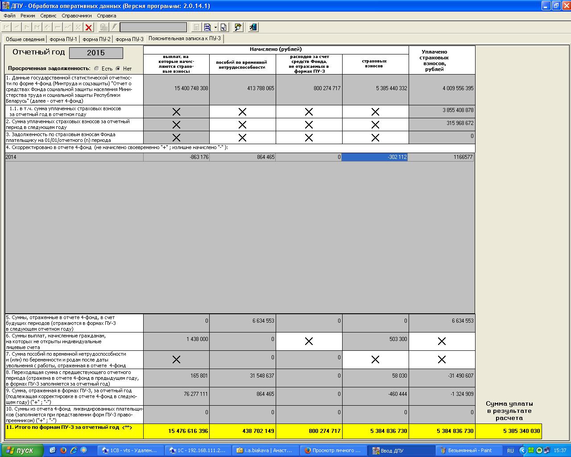Viewport: 571px width, 457px height.
Task: Click the 2014 year row label
Action: (x=74, y=157)
